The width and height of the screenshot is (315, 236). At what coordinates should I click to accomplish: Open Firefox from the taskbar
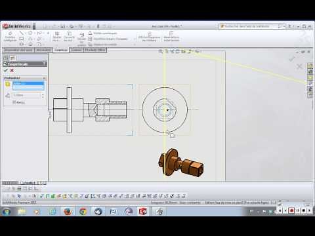[68, 212]
